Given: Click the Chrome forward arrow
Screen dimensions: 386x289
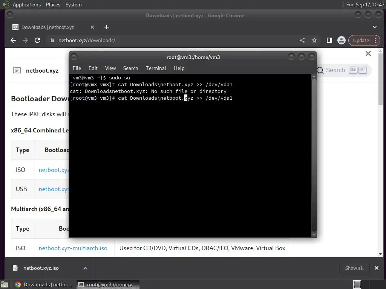Looking at the screenshot, I should pyautogui.click(x=25, y=40).
